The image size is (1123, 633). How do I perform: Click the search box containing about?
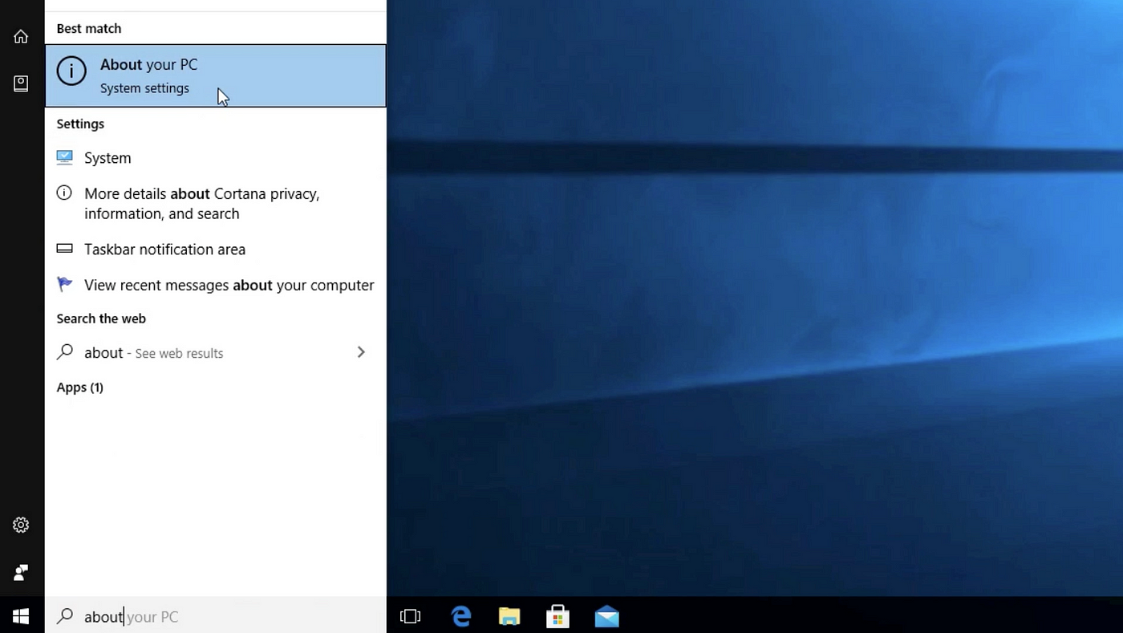click(x=216, y=616)
